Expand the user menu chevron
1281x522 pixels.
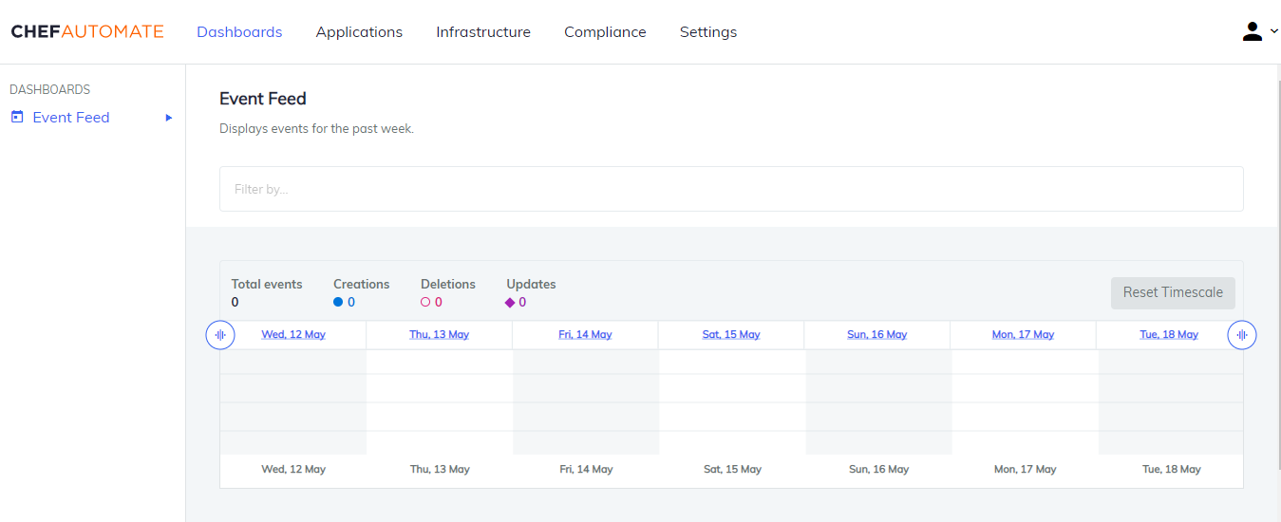(1273, 31)
